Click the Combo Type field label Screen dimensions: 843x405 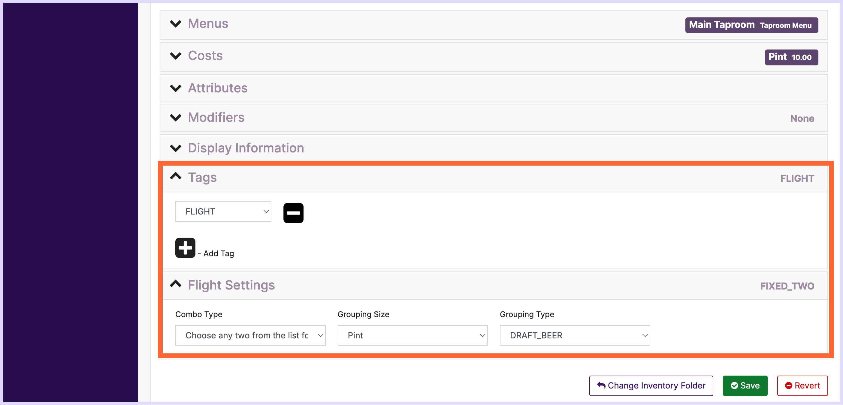point(199,314)
